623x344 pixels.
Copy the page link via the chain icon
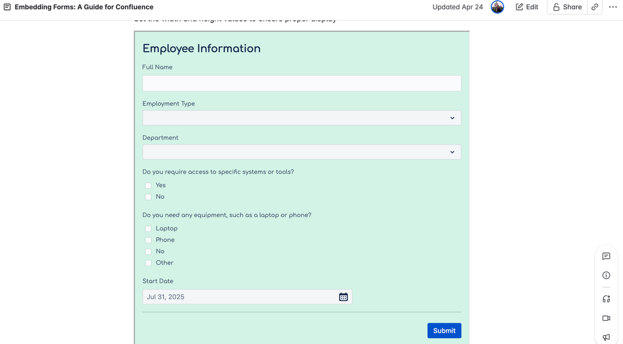594,7
